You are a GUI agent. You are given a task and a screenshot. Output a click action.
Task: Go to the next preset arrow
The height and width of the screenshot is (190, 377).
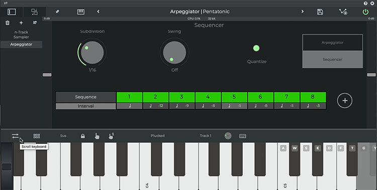click(x=303, y=12)
